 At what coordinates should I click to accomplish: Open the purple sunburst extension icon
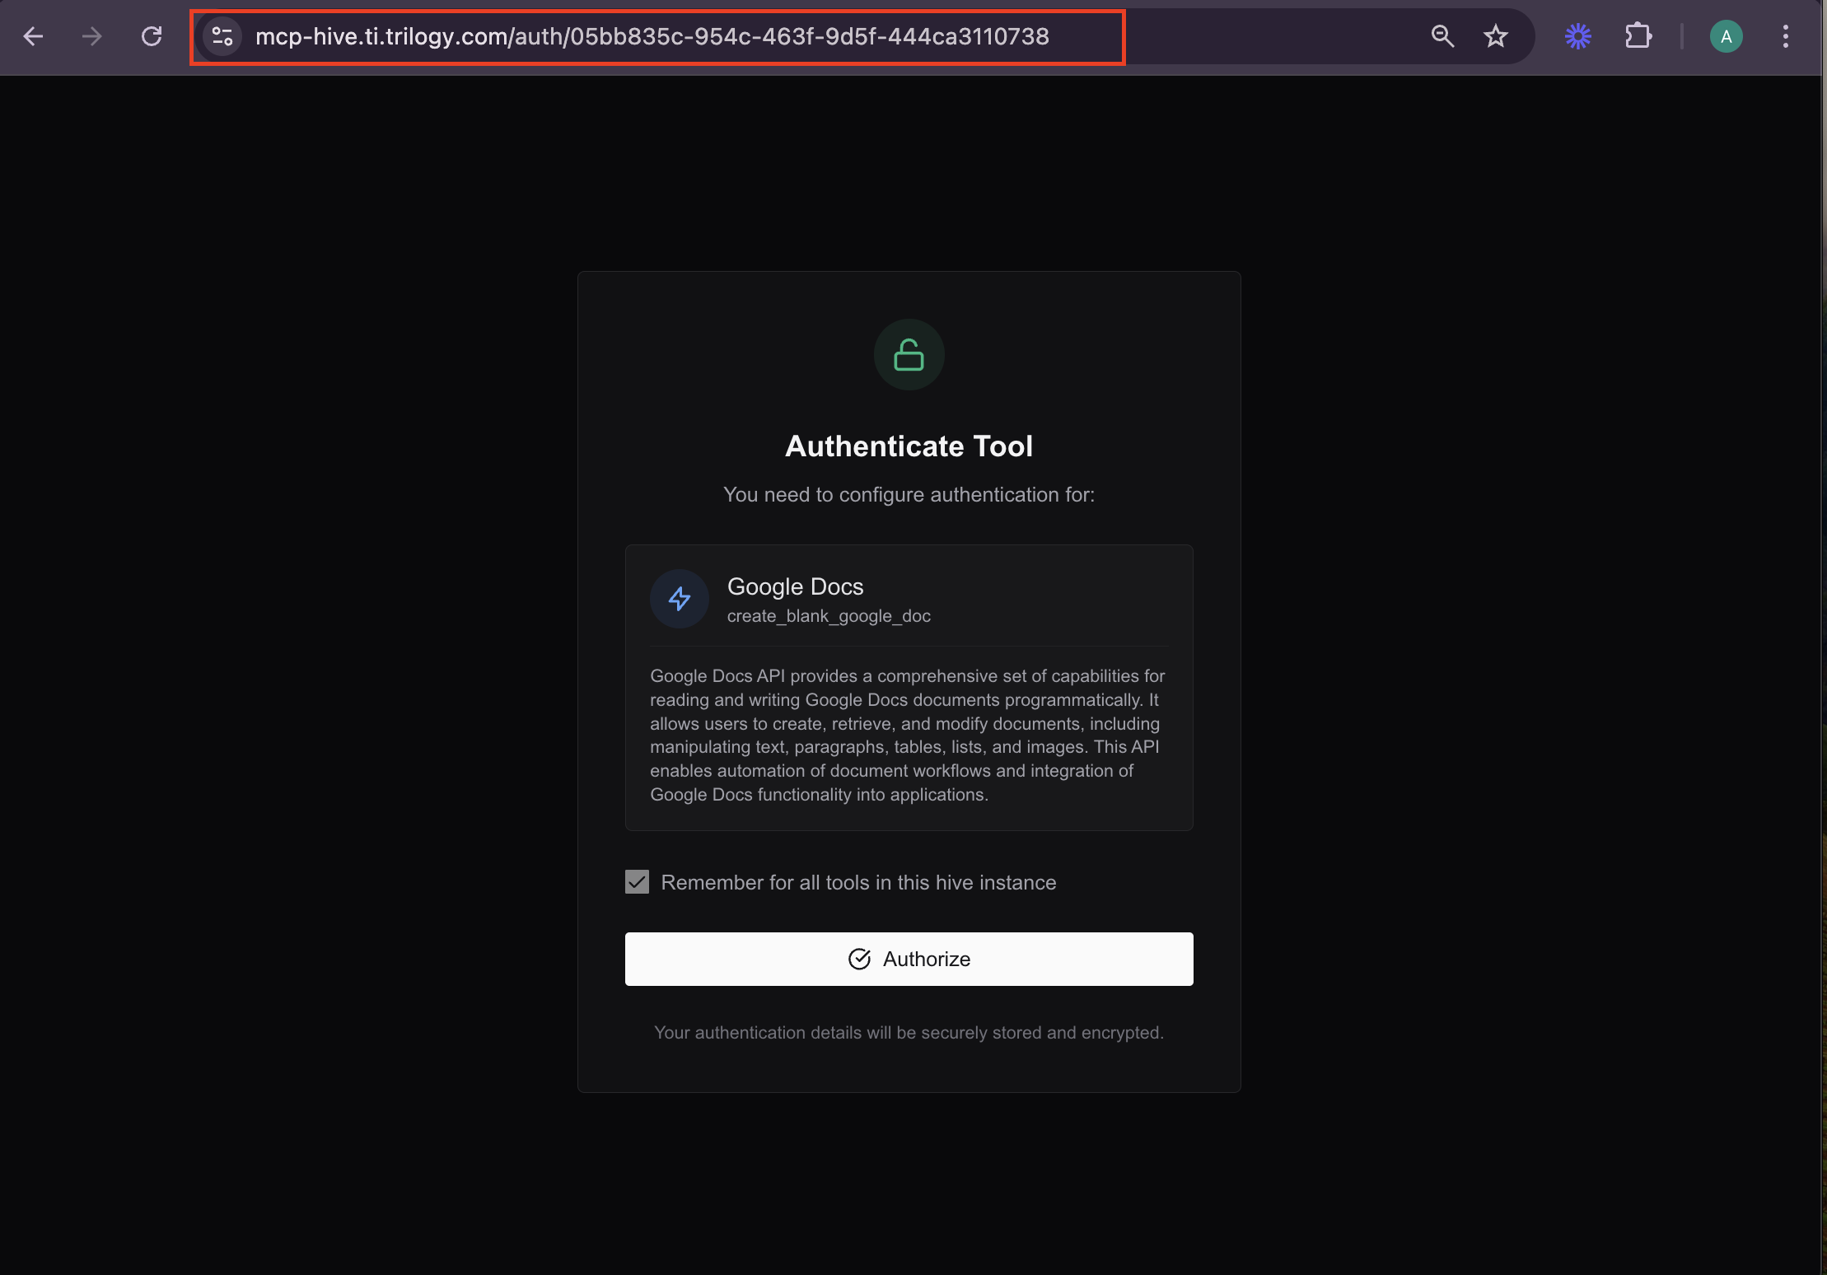1578,36
